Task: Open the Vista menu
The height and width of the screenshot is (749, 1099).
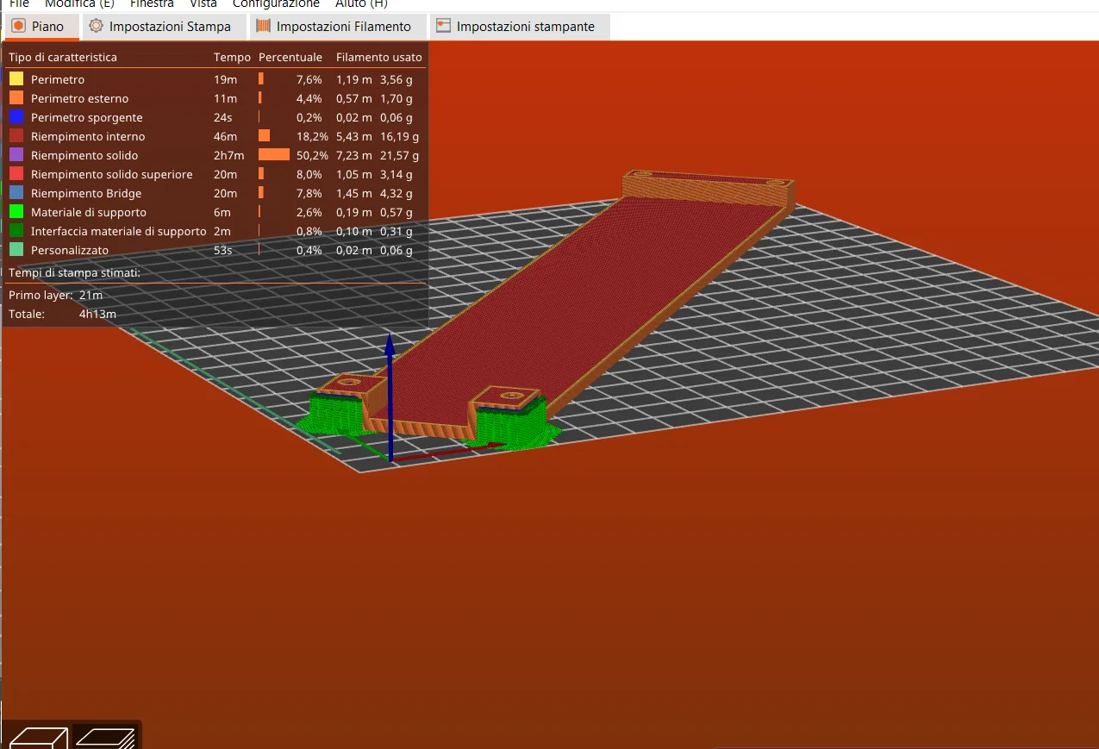Action: click(203, 4)
